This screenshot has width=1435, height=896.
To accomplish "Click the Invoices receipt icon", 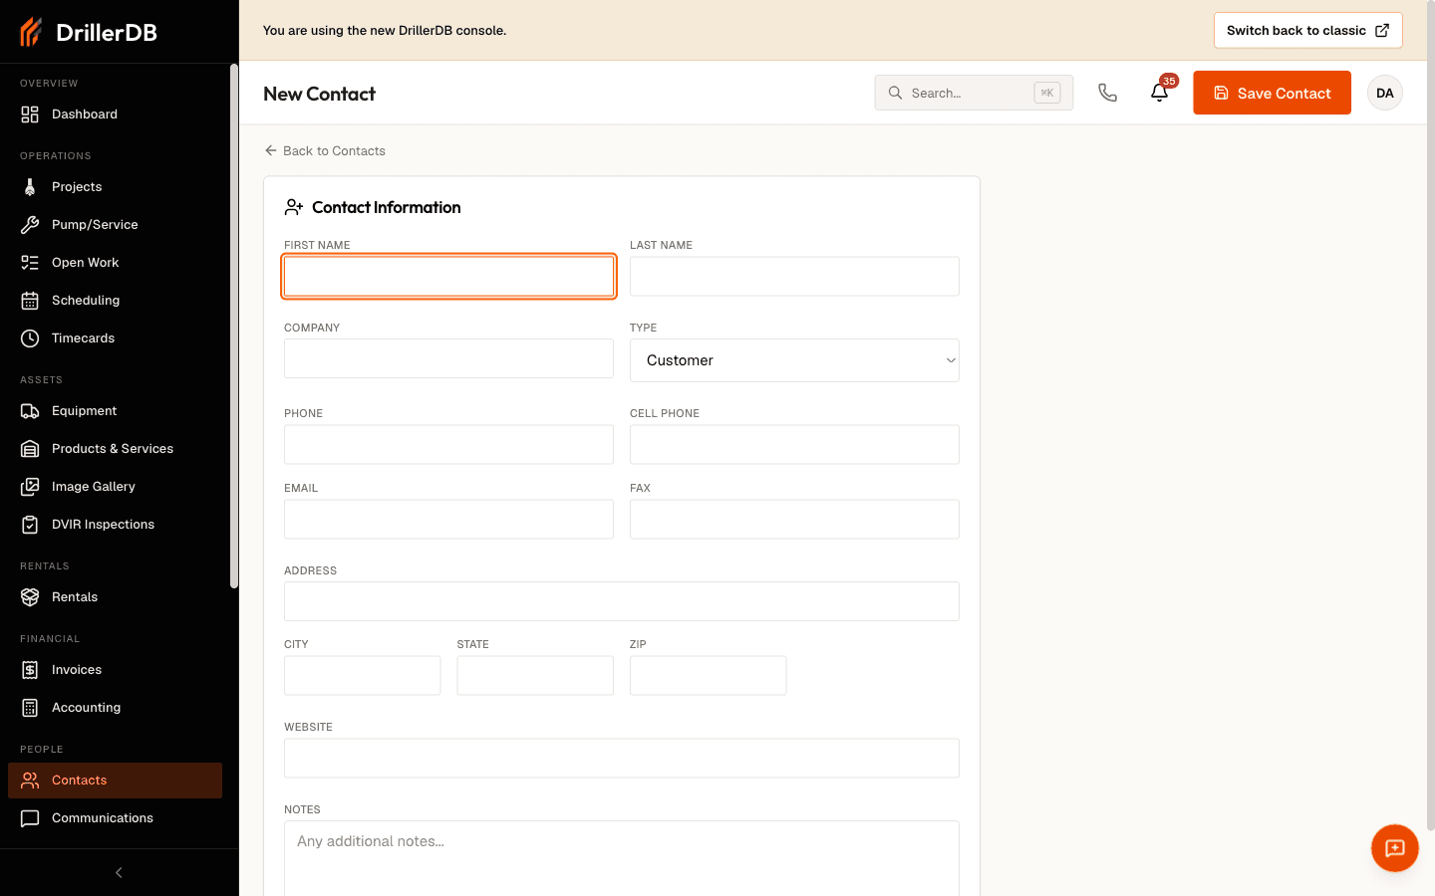I will (x=30, y=670).
